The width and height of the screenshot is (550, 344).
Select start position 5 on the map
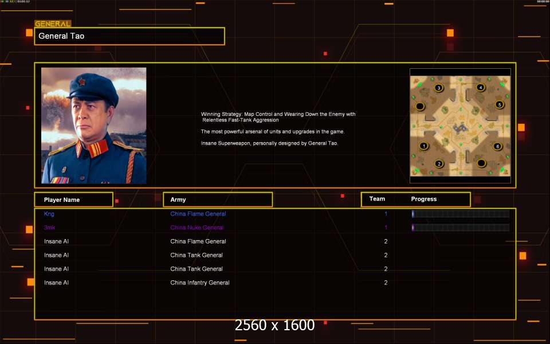click(500, 104)
